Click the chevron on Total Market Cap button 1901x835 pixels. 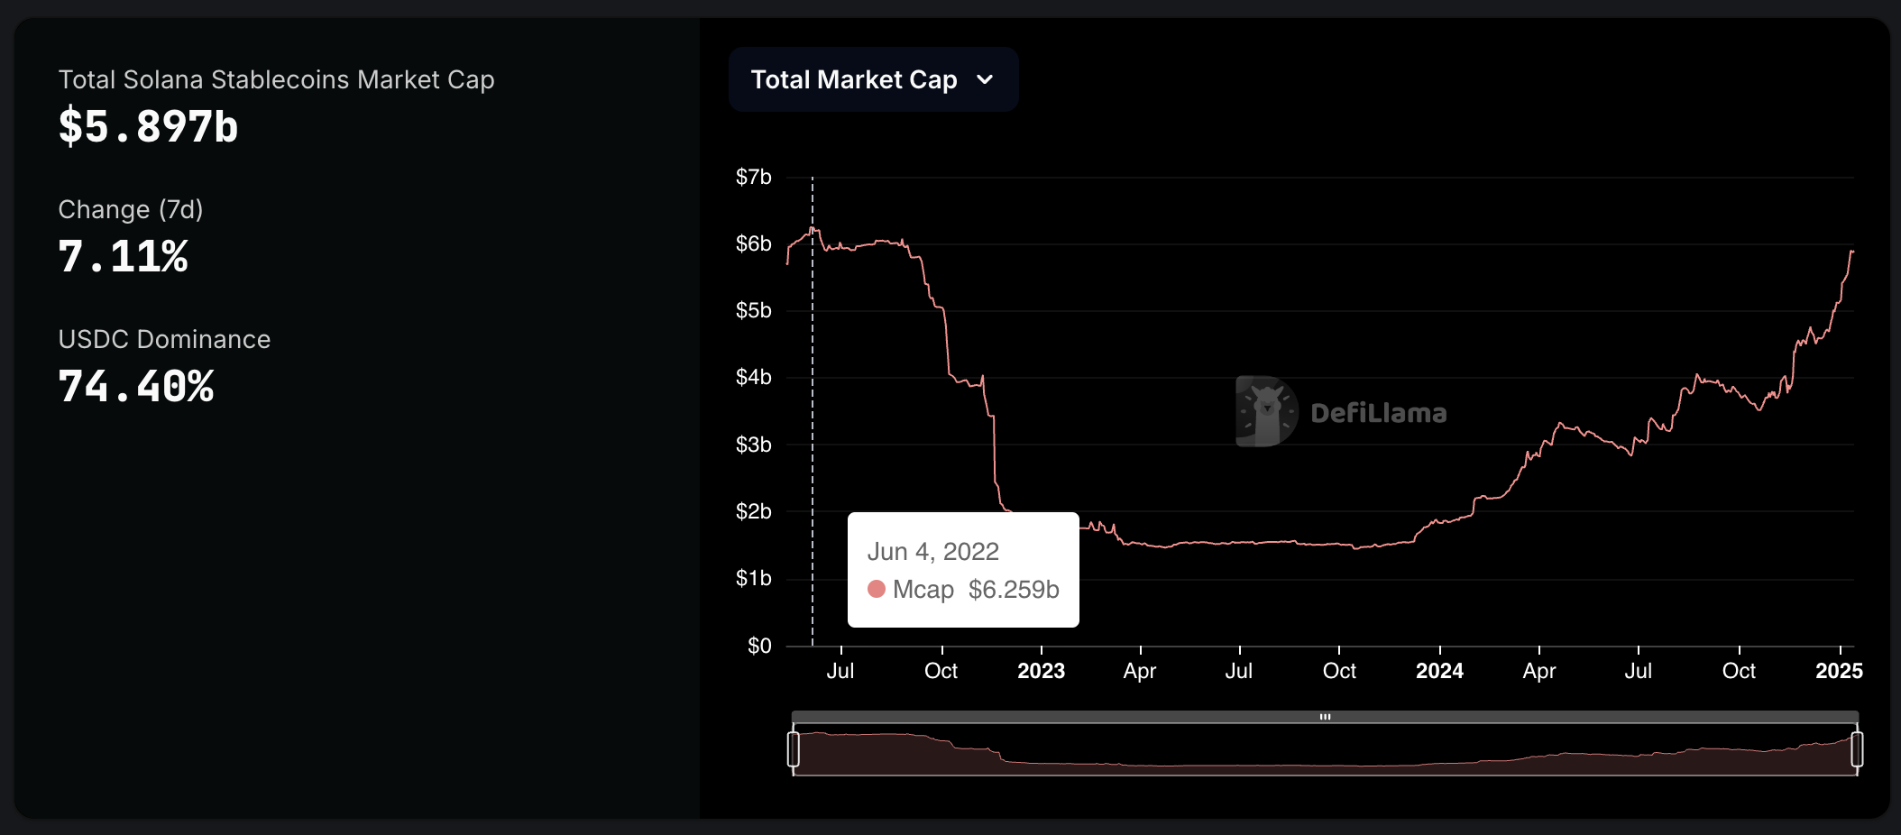tap(986, 79)
